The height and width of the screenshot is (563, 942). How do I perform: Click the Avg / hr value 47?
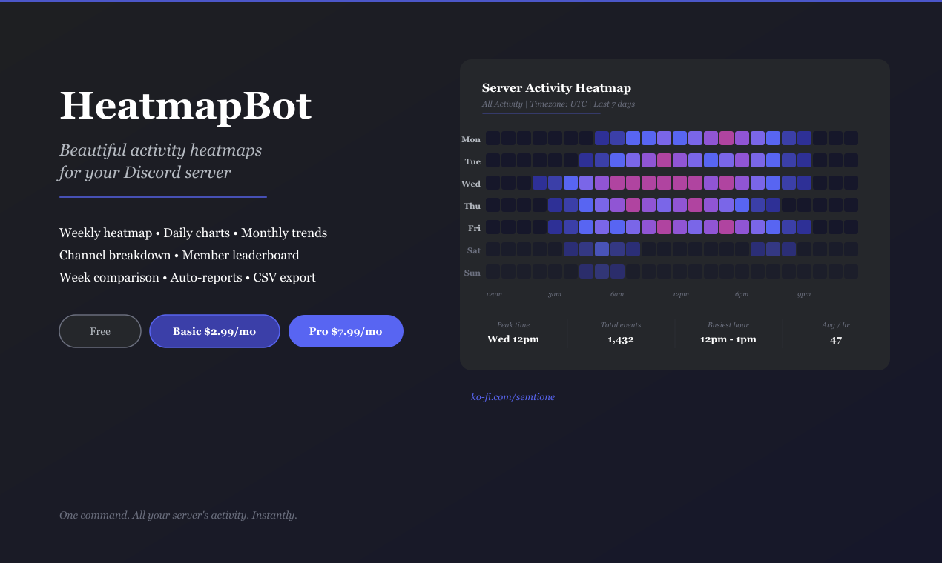(x=836, y=339)
